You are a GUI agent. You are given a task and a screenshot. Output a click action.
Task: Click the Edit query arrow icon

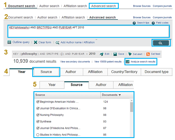[102, 54]
